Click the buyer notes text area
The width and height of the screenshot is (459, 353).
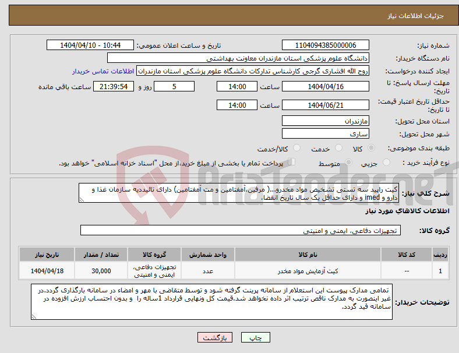211,302
